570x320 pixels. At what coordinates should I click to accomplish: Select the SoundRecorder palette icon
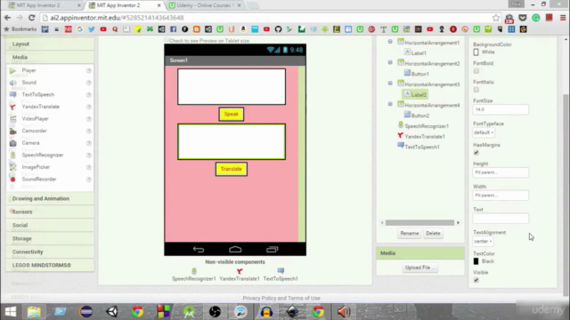click(x=12, y=180)
